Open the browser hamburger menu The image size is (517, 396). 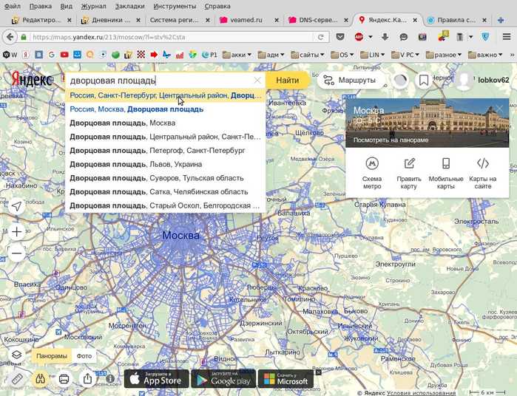(507, 37)
